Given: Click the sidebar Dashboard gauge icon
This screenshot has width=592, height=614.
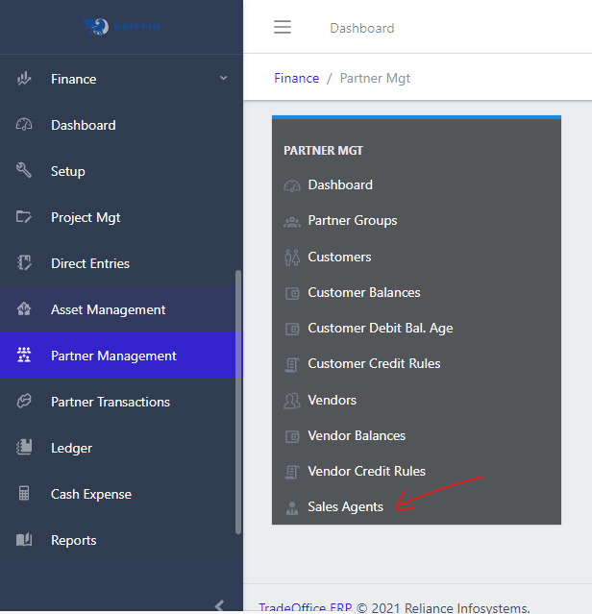Looking at the screenshot, I should pos(24,125).
